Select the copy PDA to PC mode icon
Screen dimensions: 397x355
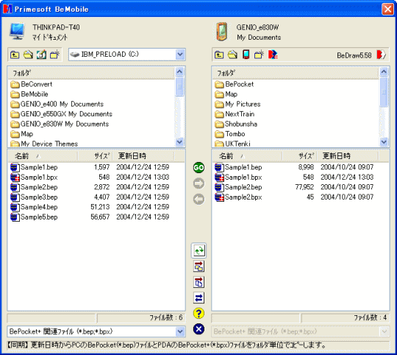198,282
